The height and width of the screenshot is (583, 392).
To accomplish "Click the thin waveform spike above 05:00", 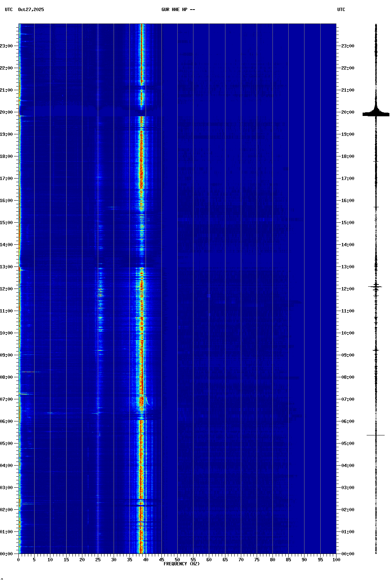I will point(375,435).
